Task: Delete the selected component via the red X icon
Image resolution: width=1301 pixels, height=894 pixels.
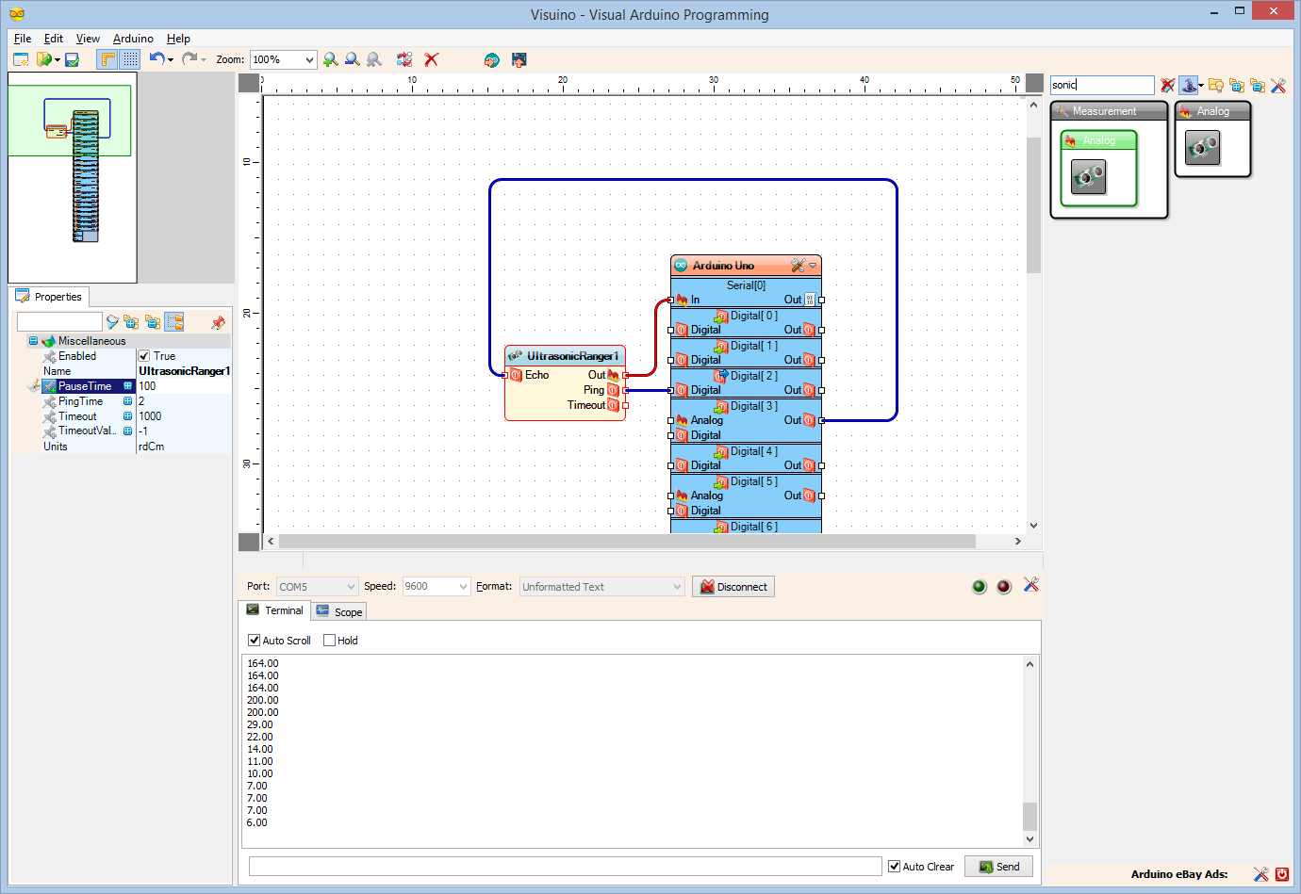Action: coord(432,59)
